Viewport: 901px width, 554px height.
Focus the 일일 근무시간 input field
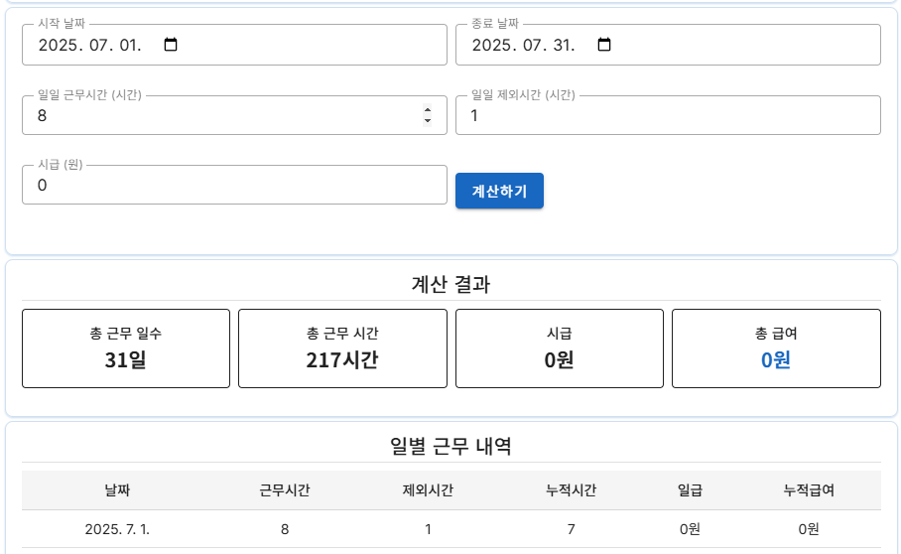[x=234, y=115]
